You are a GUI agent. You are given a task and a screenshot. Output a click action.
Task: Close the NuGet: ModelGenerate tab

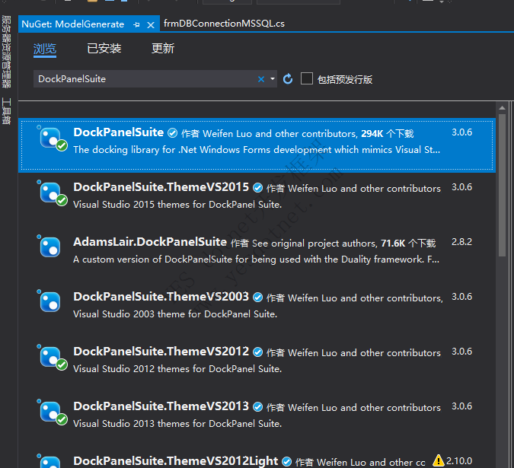(x=151, y=25)
